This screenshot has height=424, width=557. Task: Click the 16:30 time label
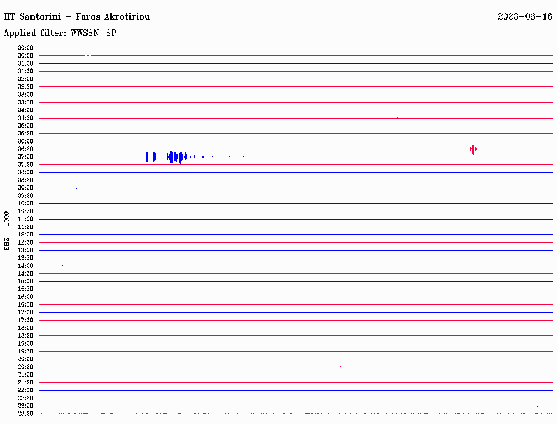pyautogui.click(x=26, y=305)
